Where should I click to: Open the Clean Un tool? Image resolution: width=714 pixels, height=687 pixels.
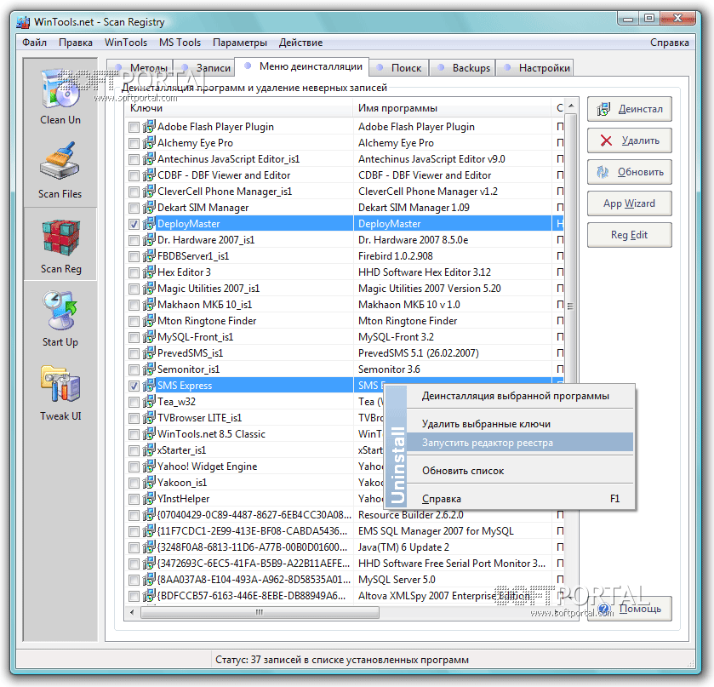pos(60,96)
